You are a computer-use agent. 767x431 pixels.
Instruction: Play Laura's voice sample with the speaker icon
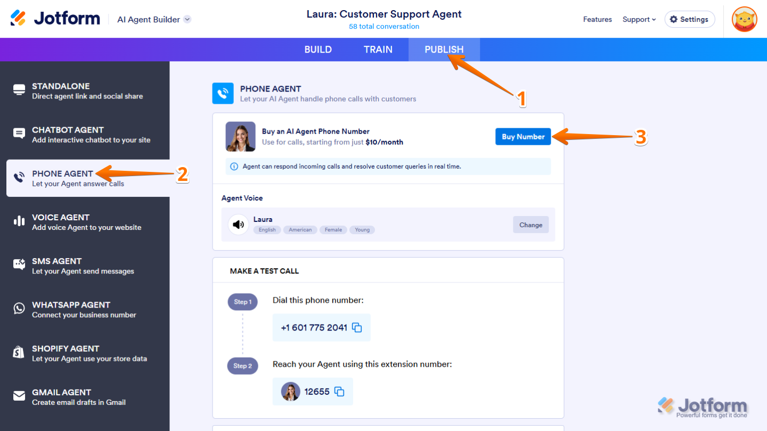pos(239,225)
